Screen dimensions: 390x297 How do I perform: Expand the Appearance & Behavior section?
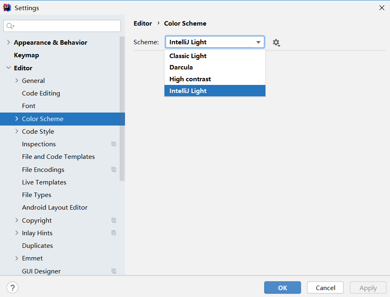pyautogui.click(x=8, y=42)
